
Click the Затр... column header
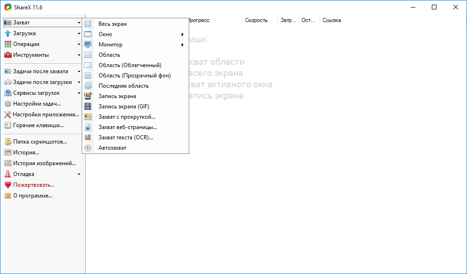pyautogui.click(x=288, y=20)
